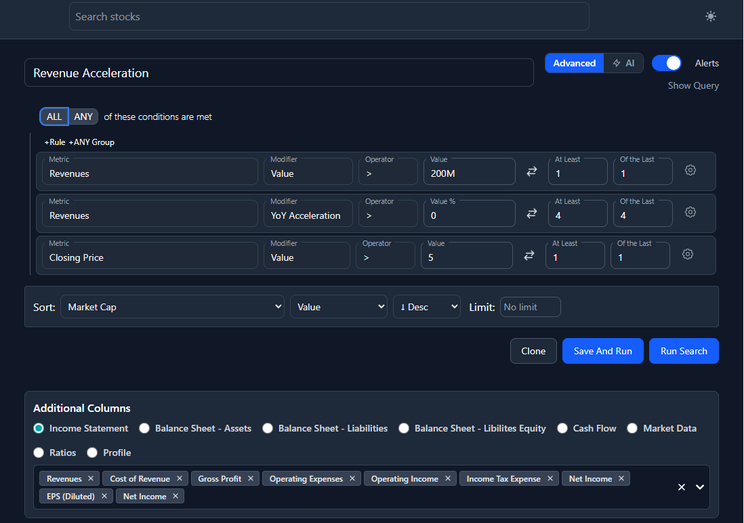
Task: Switch to the AI tab
Action: (623, 62)
